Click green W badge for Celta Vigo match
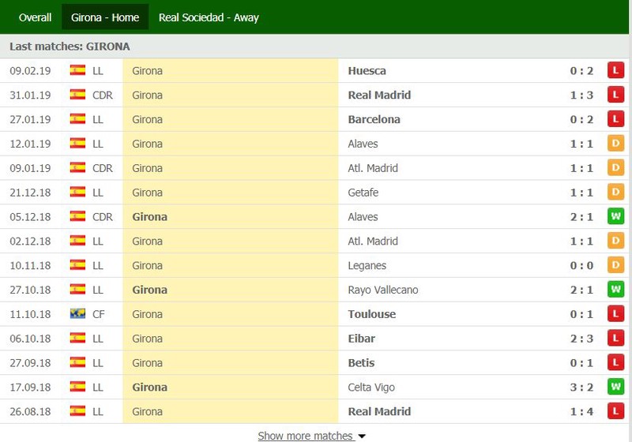 click(x=615, y=387)
